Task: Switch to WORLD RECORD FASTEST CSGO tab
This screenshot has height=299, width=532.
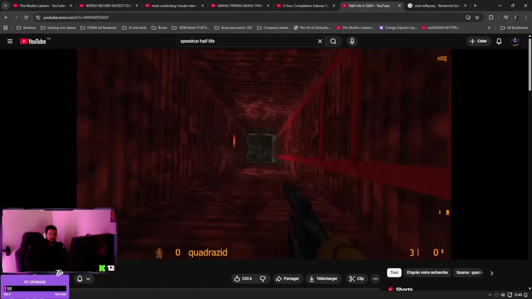Action: tap(107, 6)
